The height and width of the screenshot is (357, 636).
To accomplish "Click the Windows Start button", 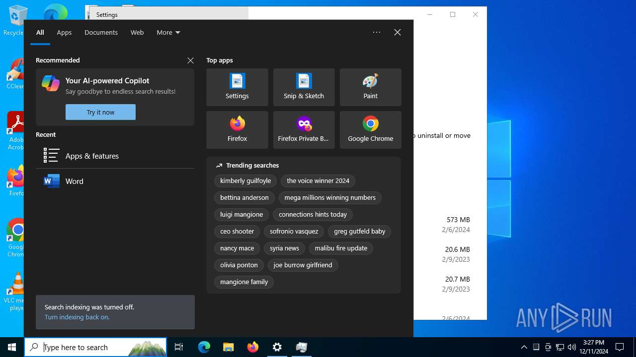I will (12, 347).
